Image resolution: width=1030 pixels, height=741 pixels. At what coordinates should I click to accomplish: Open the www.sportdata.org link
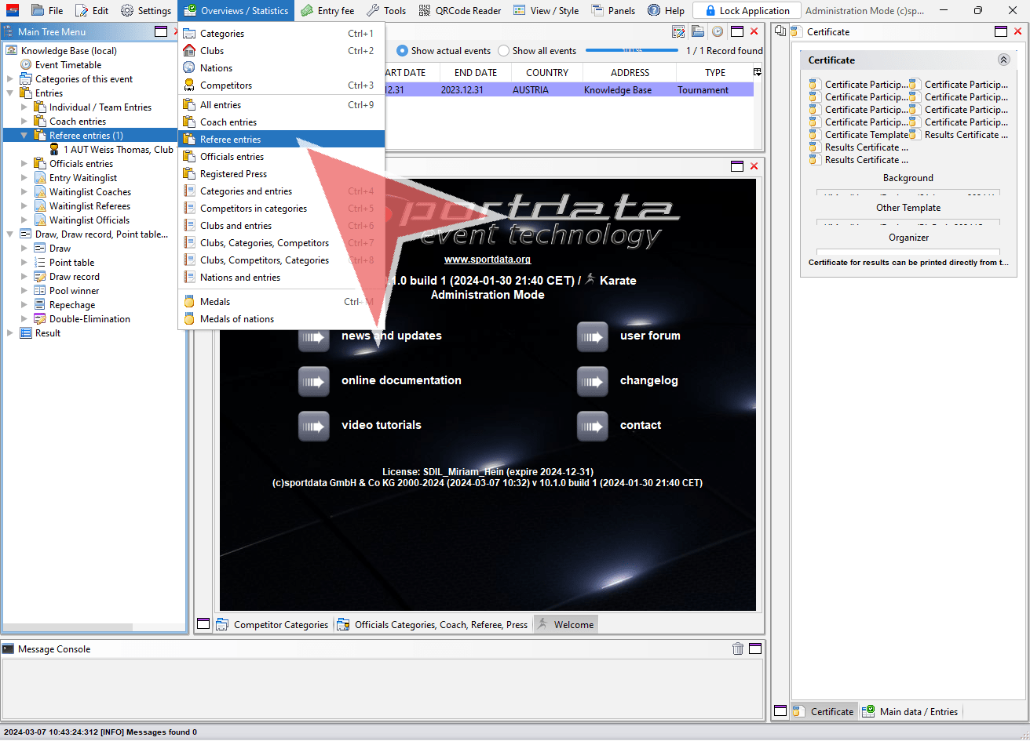(487, 260)
